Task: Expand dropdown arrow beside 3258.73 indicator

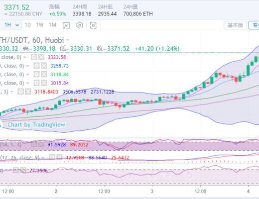Action: pyautogui.click(x=28, y=66)
